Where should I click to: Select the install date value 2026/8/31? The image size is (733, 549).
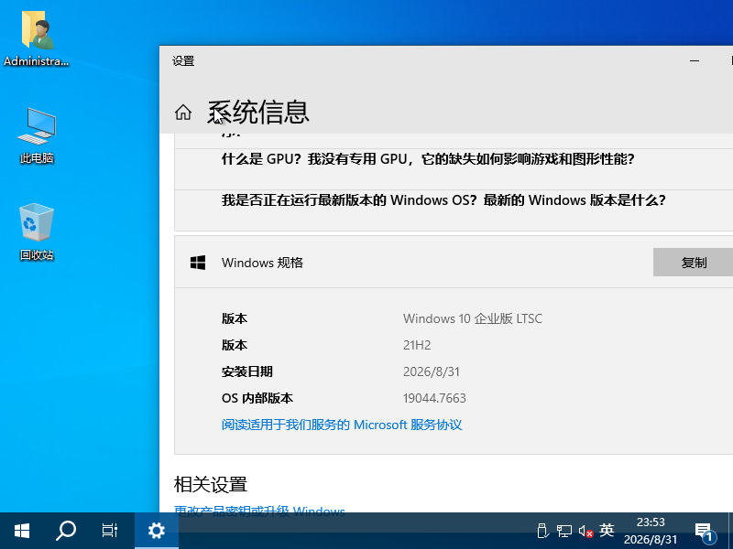[x=432, y=371]
